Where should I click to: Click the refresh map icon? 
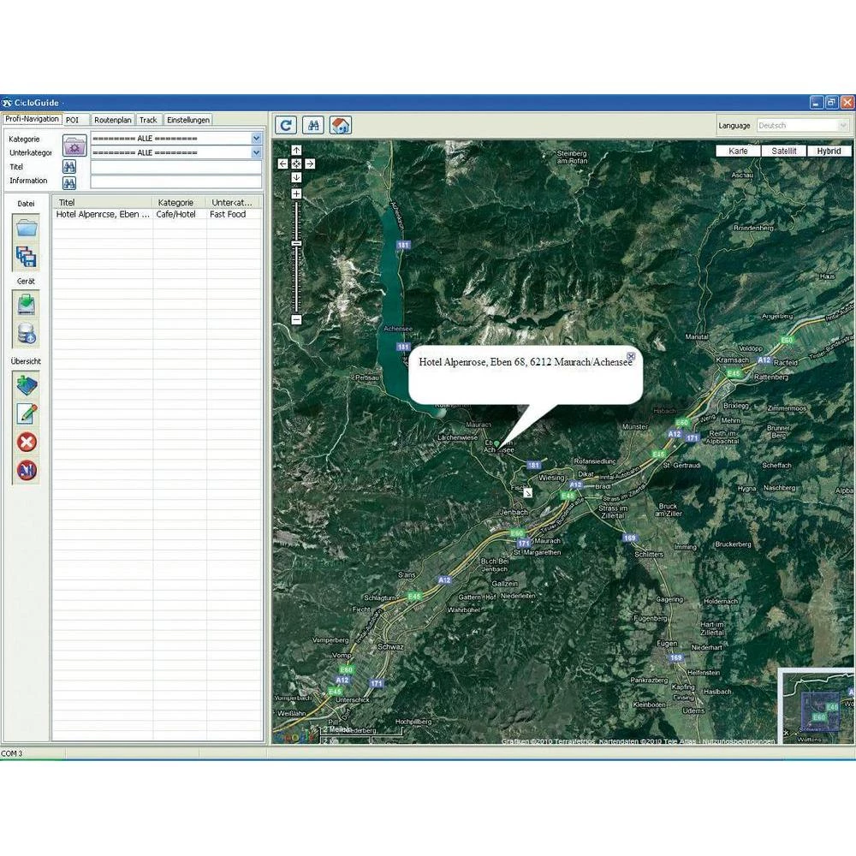pos(286,125)
